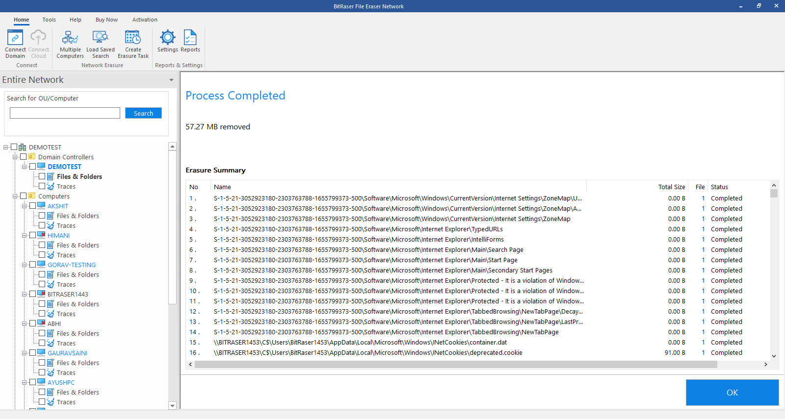785x419 pixels.
Task: Switch to the Home ribbon tab
Action: pyautogui.click(x=21, y=20)
